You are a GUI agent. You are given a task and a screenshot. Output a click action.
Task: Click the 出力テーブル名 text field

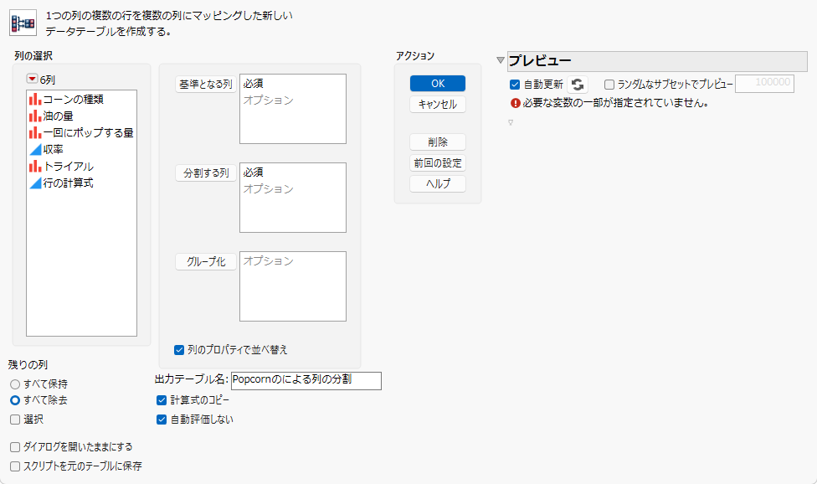[x=306, y=380]
